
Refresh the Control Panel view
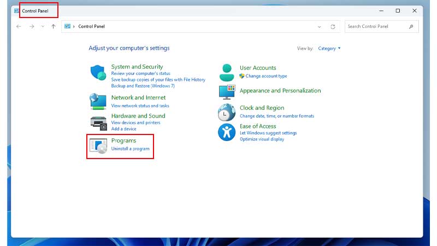click(333, 26)
